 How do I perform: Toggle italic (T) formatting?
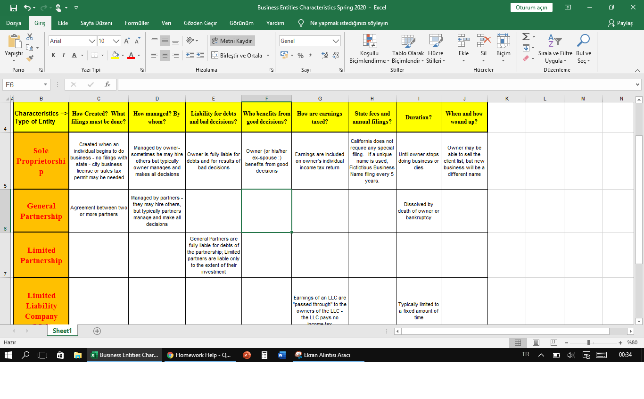point(64,55)
